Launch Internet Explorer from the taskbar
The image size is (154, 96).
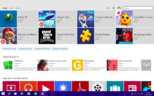[22, 94]
